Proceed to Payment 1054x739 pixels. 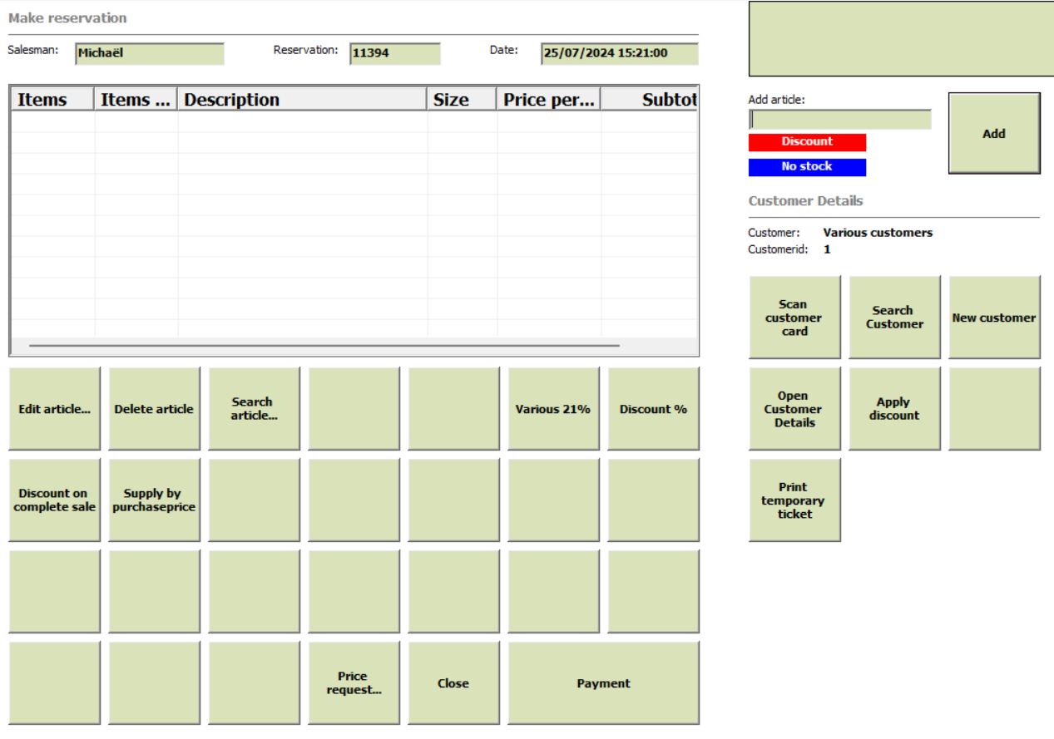coord(603,683)
